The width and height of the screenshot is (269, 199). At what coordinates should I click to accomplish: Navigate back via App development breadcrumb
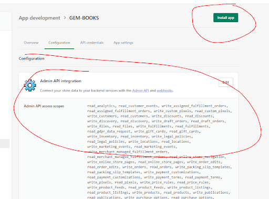point(39,18)
